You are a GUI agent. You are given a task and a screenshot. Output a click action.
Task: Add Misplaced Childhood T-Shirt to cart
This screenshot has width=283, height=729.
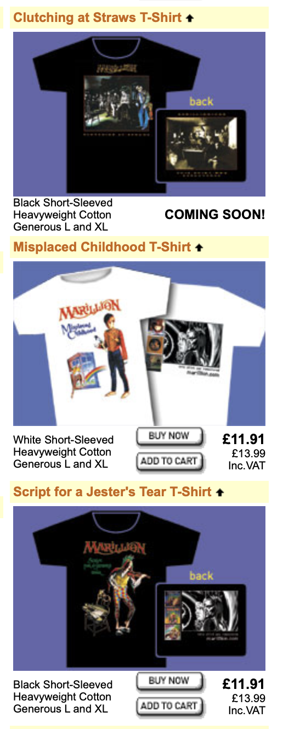(x=169, y=462)
